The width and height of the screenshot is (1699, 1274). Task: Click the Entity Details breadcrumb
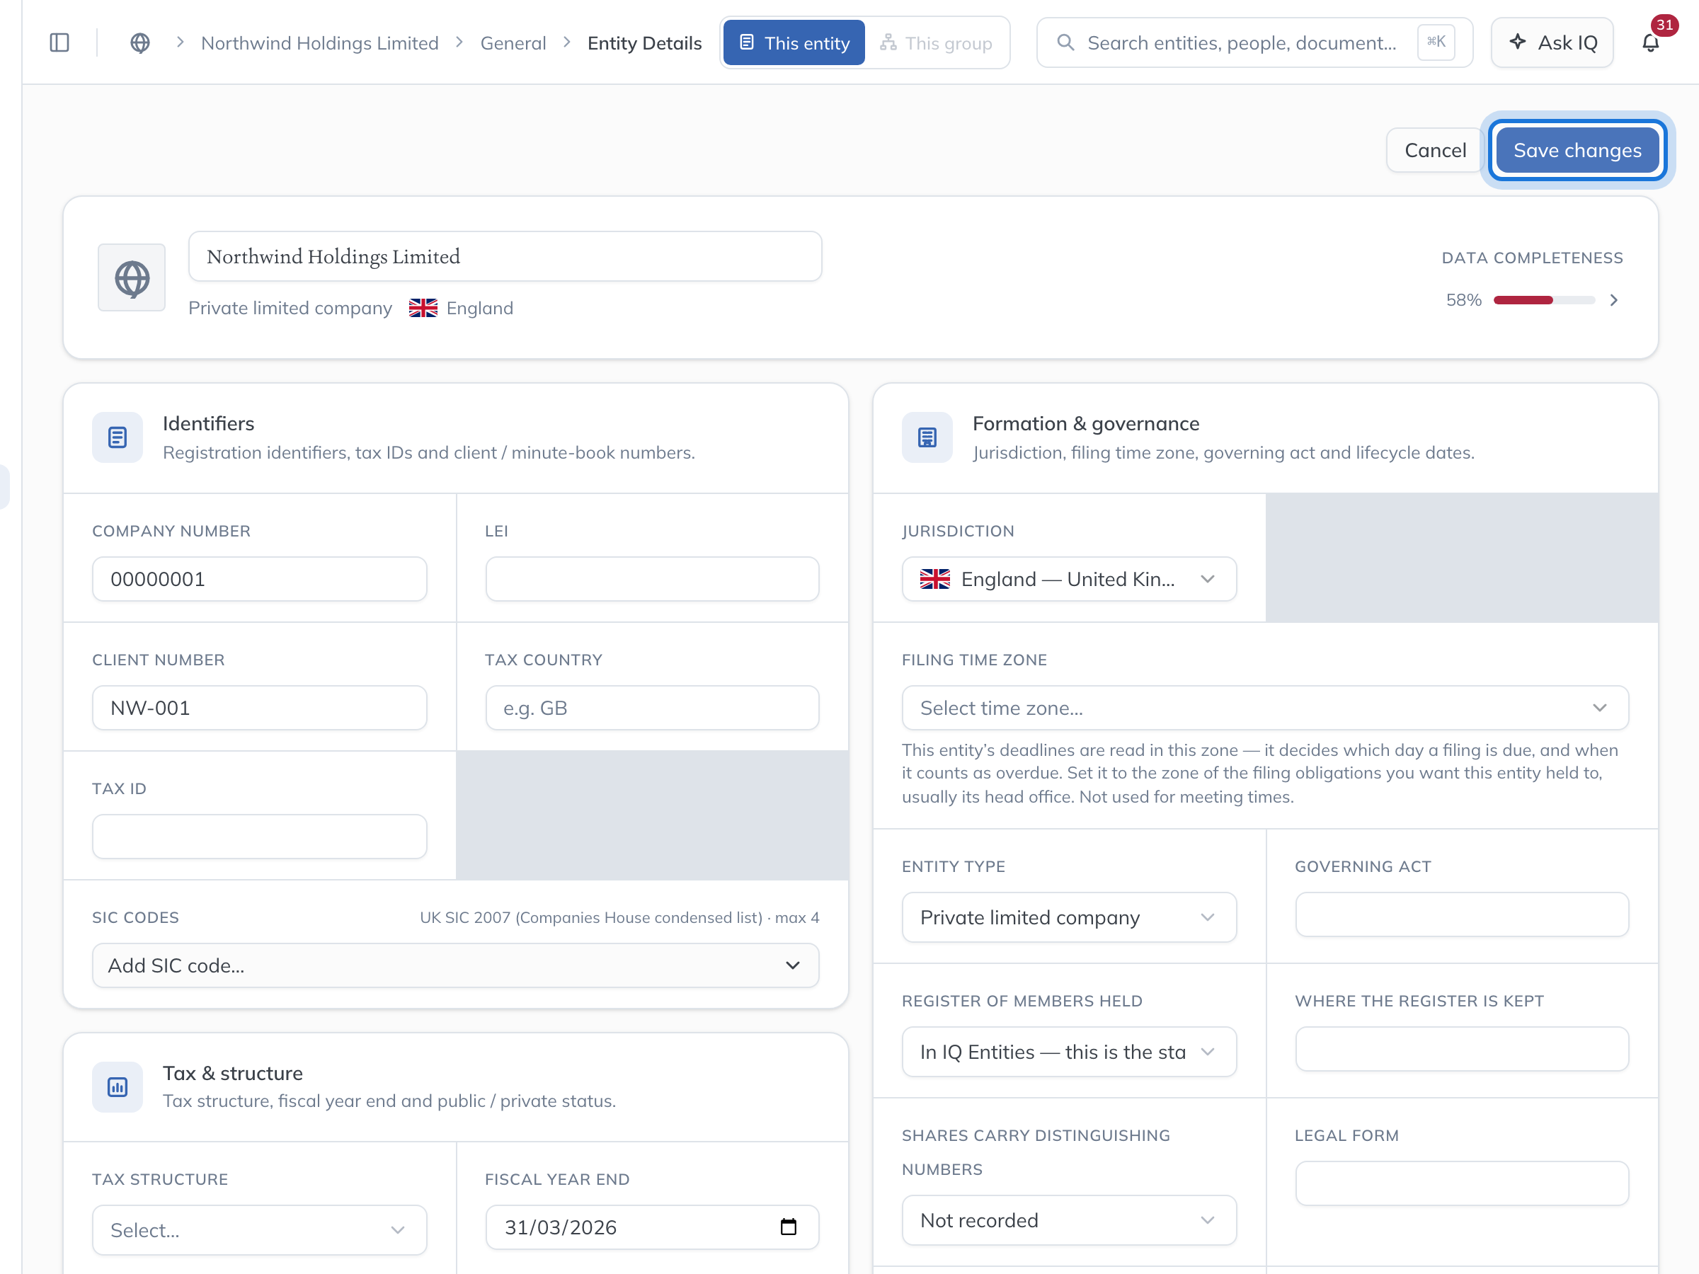tap(644, 43)
